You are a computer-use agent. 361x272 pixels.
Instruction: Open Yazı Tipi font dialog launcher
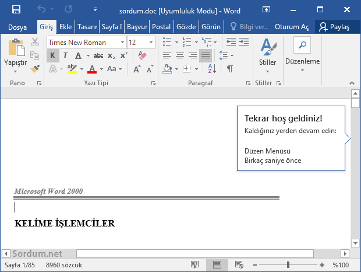[153, 83]
